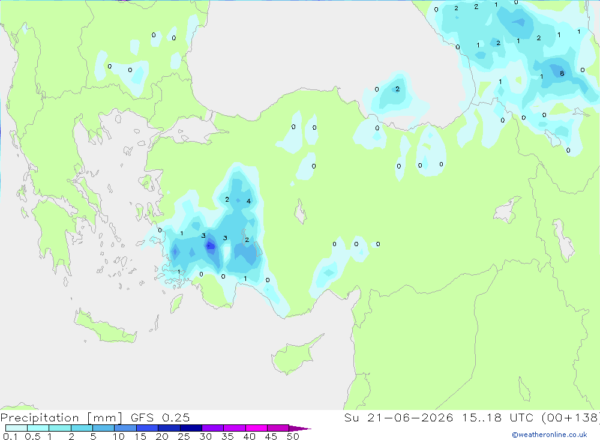Click the legend swatch at value 10
The width and height of the screenshot is (600, 440).
[125, 428]
